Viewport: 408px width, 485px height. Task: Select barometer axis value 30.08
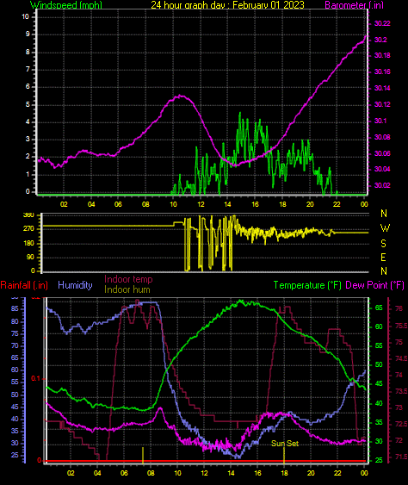[x=382, y=137]
